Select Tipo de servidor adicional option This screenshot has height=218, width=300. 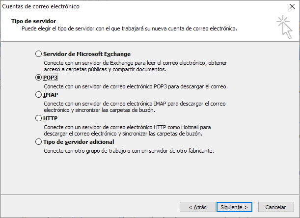(38, 142)
